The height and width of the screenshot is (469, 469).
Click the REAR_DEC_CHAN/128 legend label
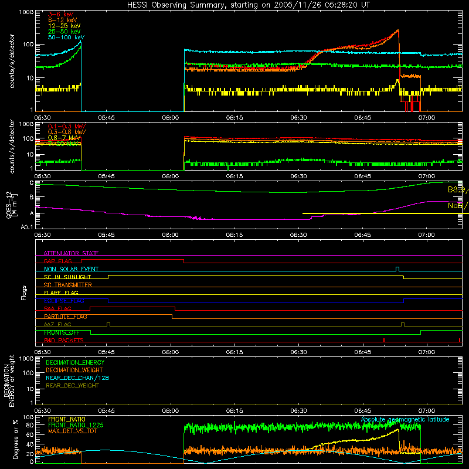77,378
